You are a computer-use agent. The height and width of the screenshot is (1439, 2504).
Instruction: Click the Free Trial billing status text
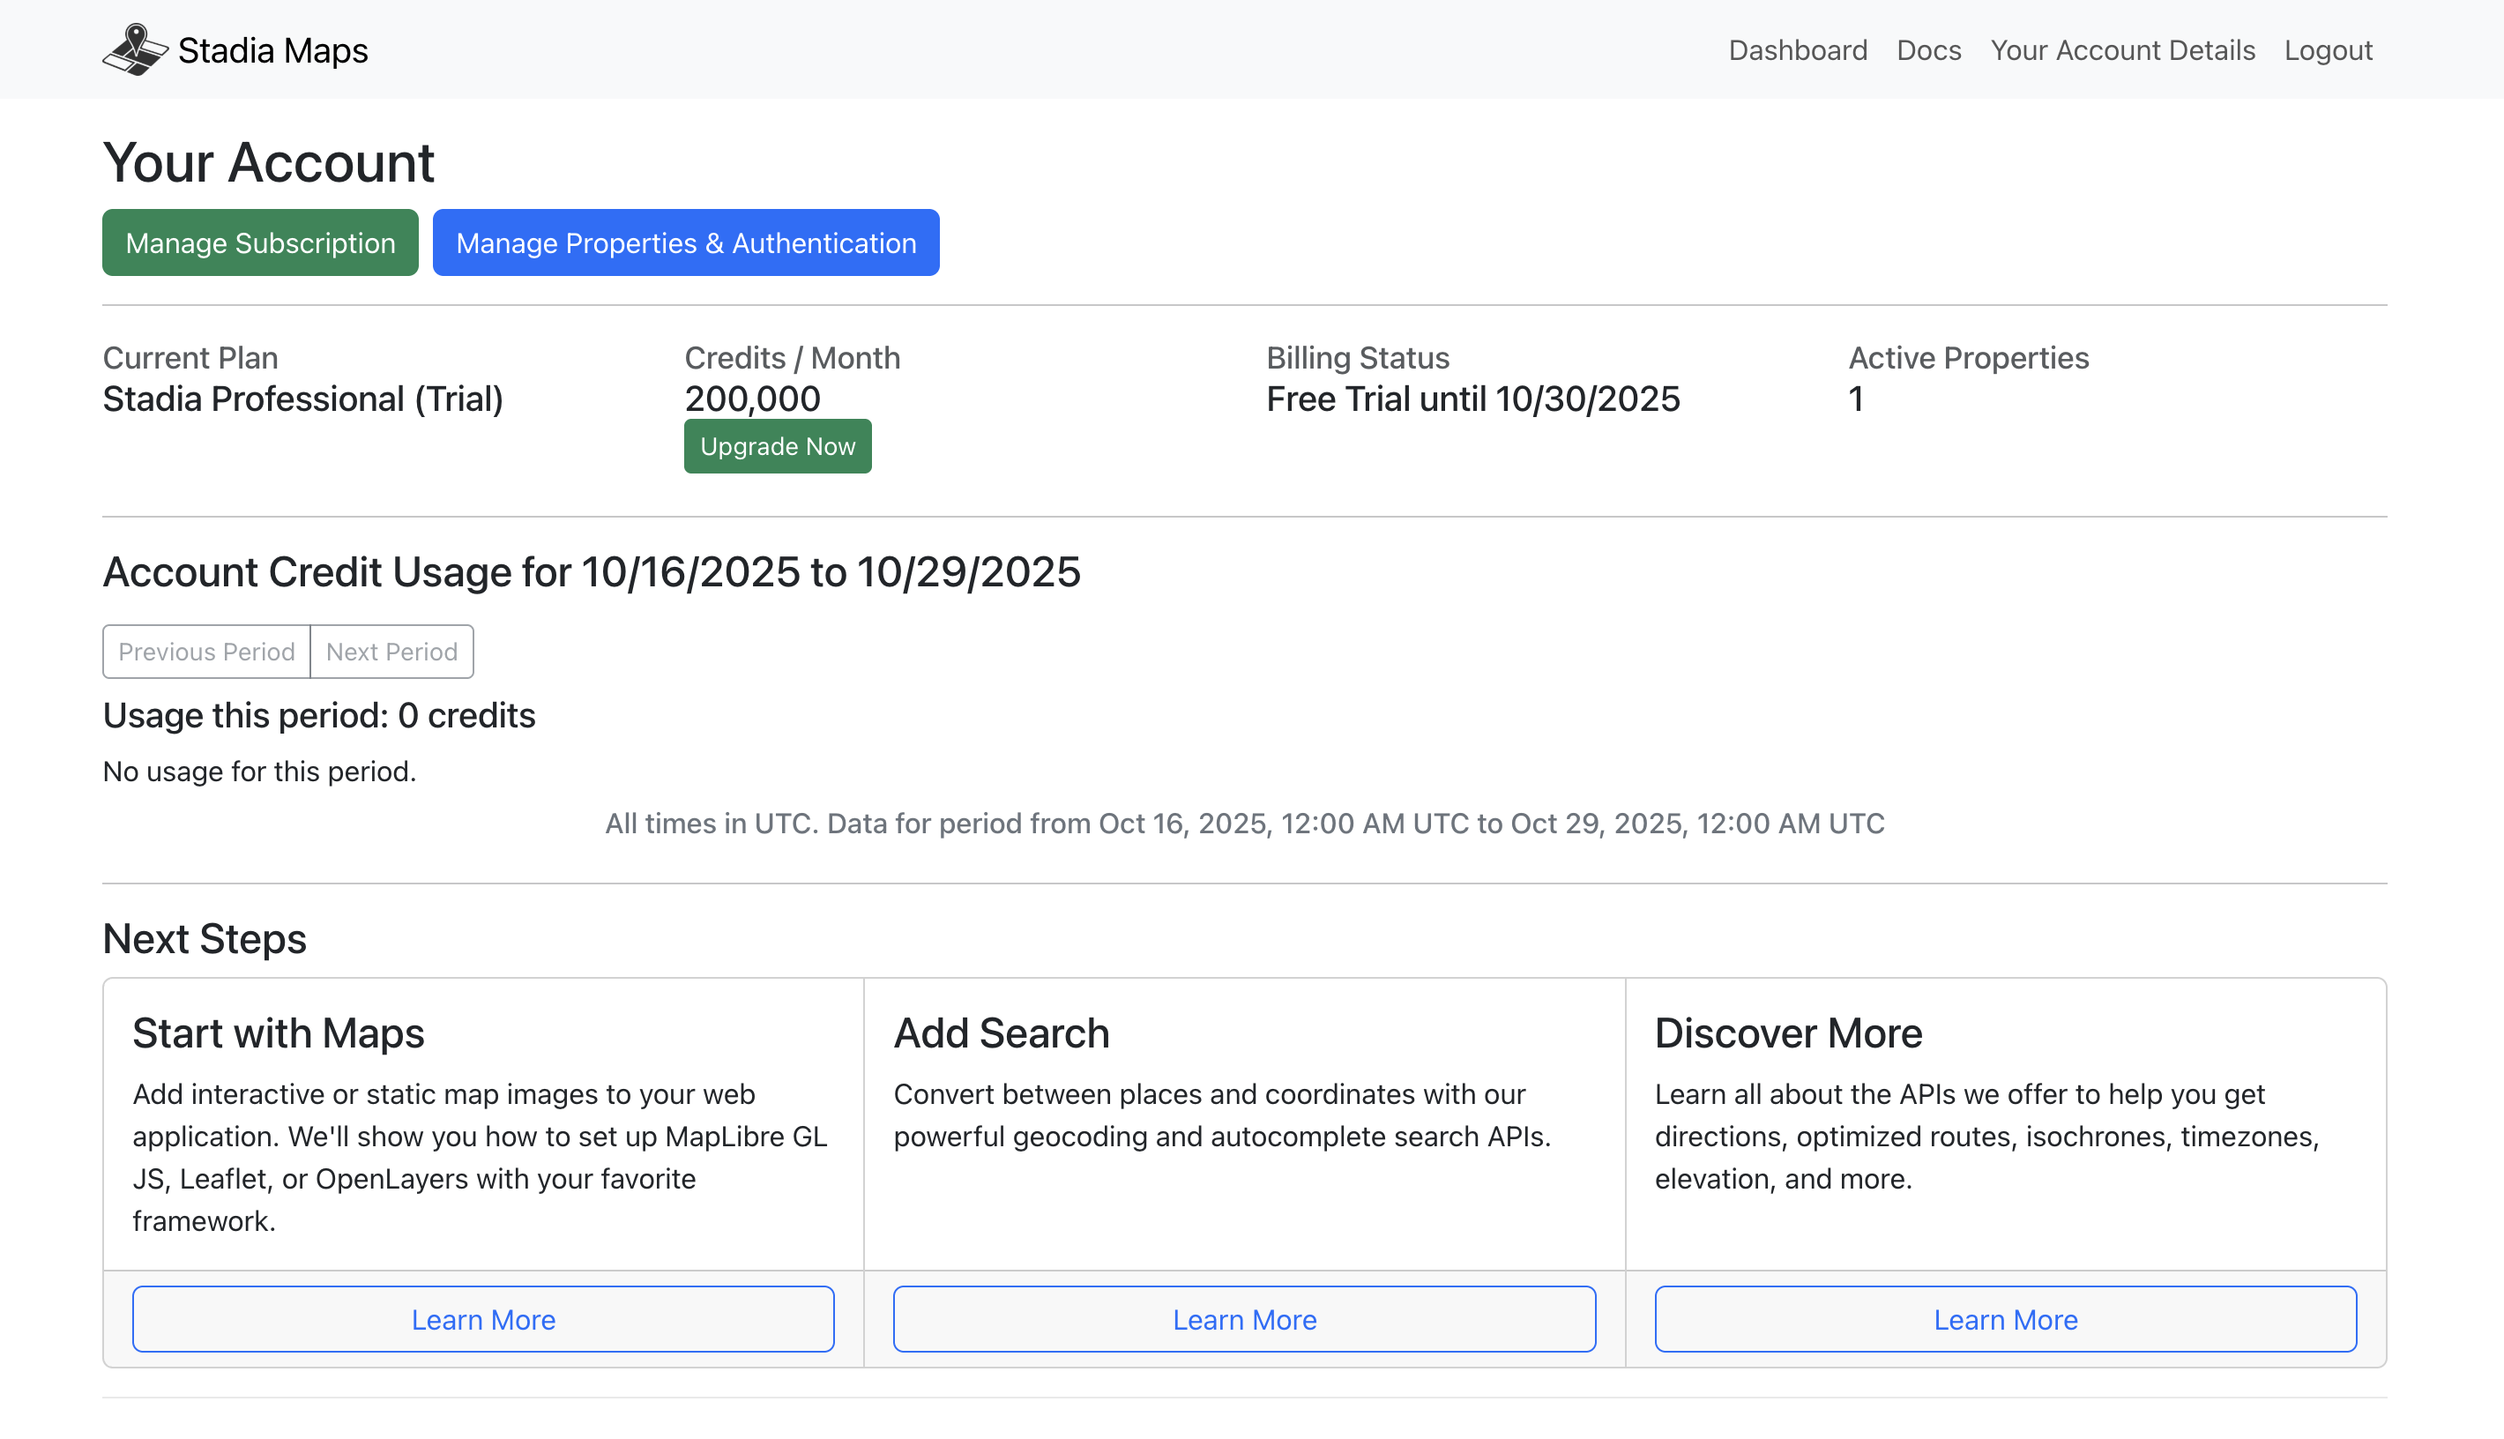1472,399
